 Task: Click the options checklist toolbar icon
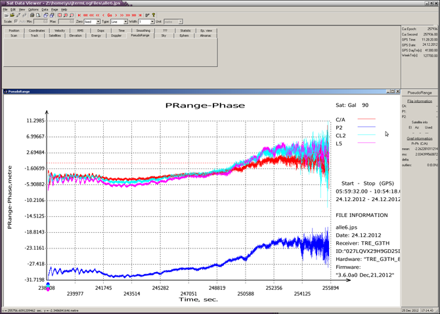[x=147, y=15]
